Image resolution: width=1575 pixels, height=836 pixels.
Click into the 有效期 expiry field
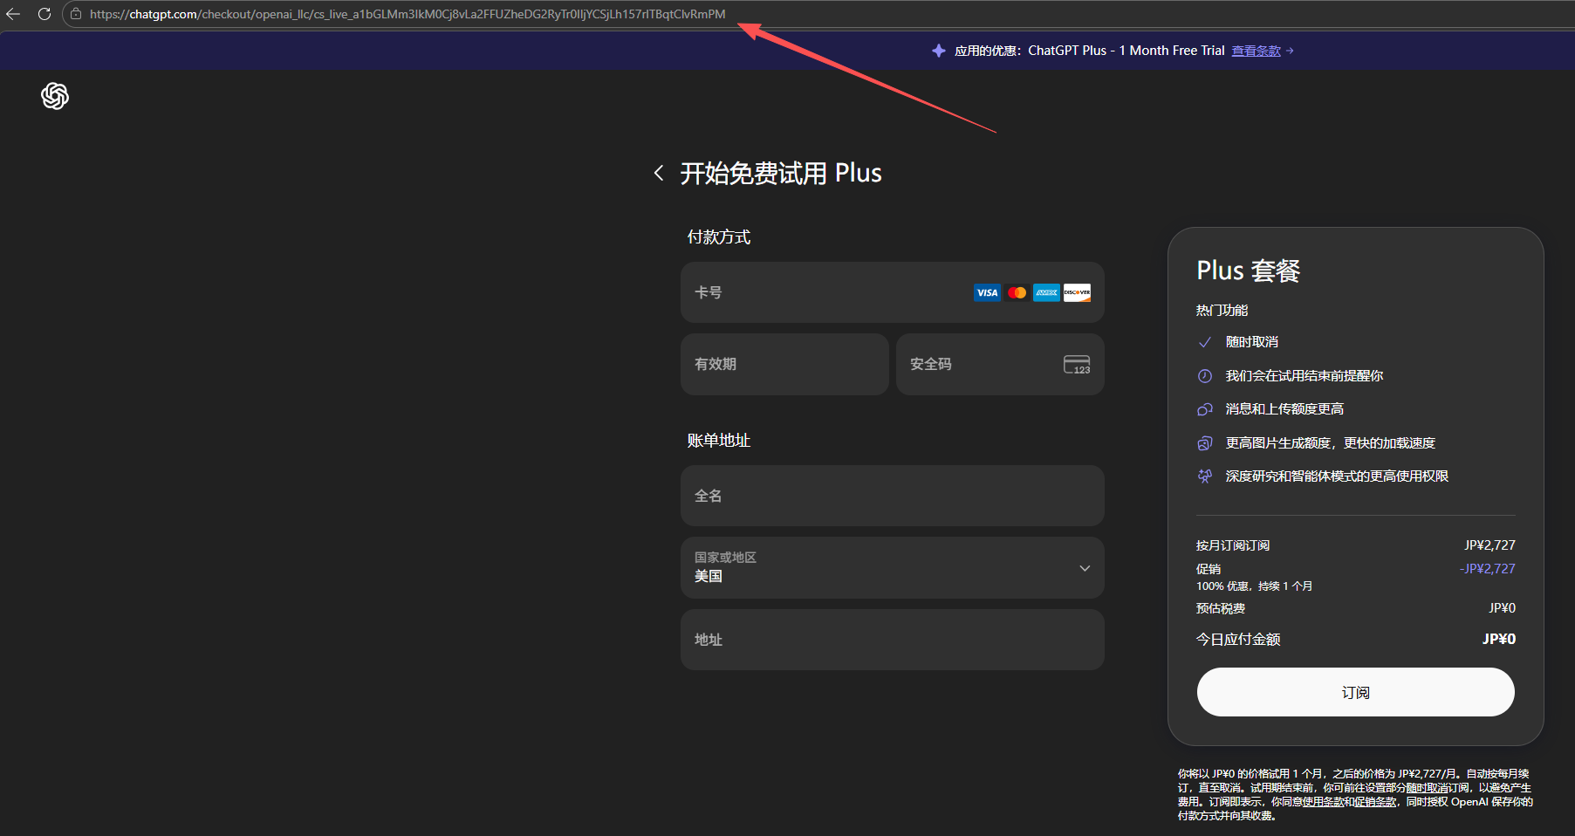[x=784, y=365]
